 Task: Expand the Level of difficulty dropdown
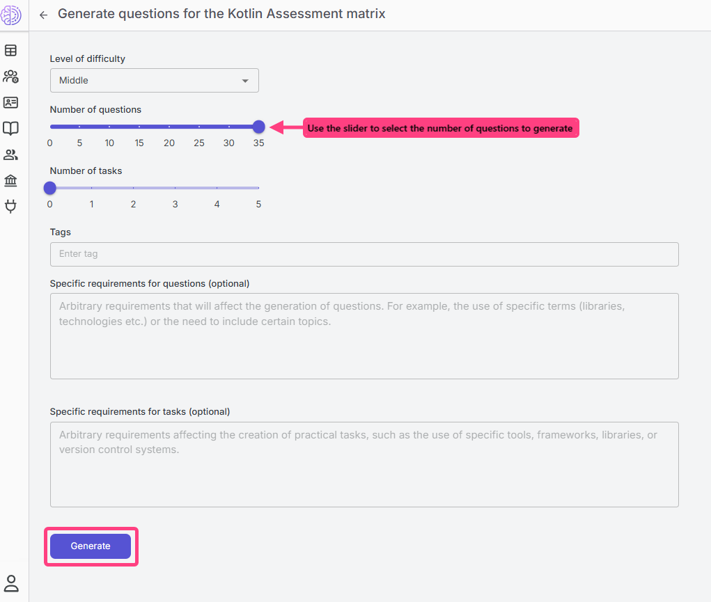pyautogui.click(x=154, y=81)
